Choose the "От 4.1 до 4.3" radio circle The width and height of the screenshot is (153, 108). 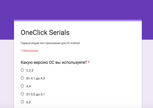(x=22, y=78)
